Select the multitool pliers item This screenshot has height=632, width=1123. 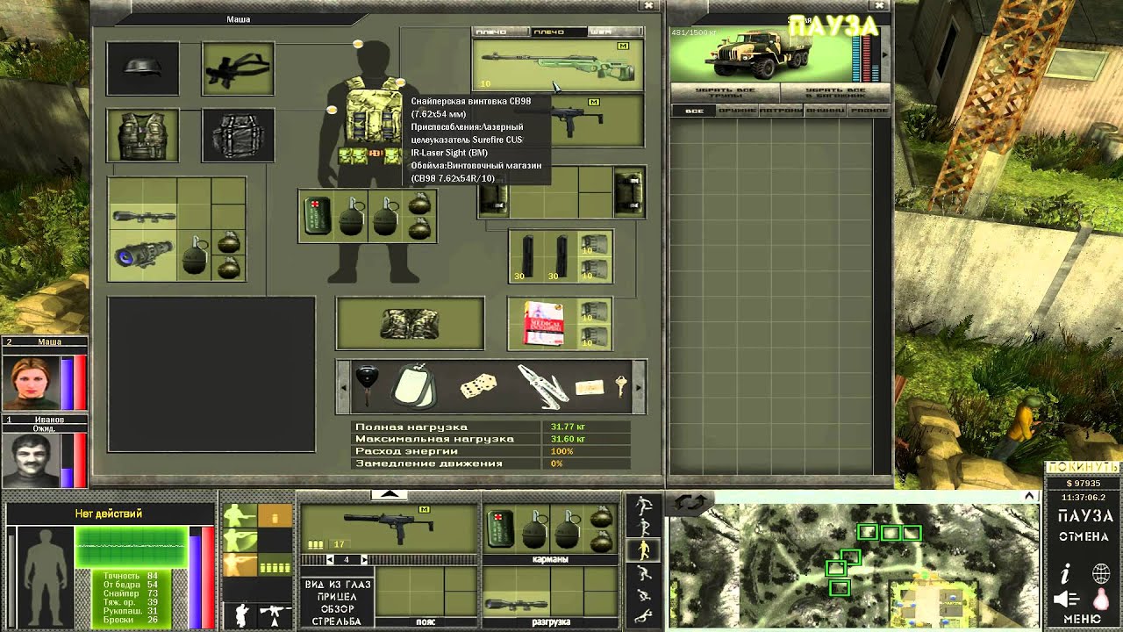(542, 387)
